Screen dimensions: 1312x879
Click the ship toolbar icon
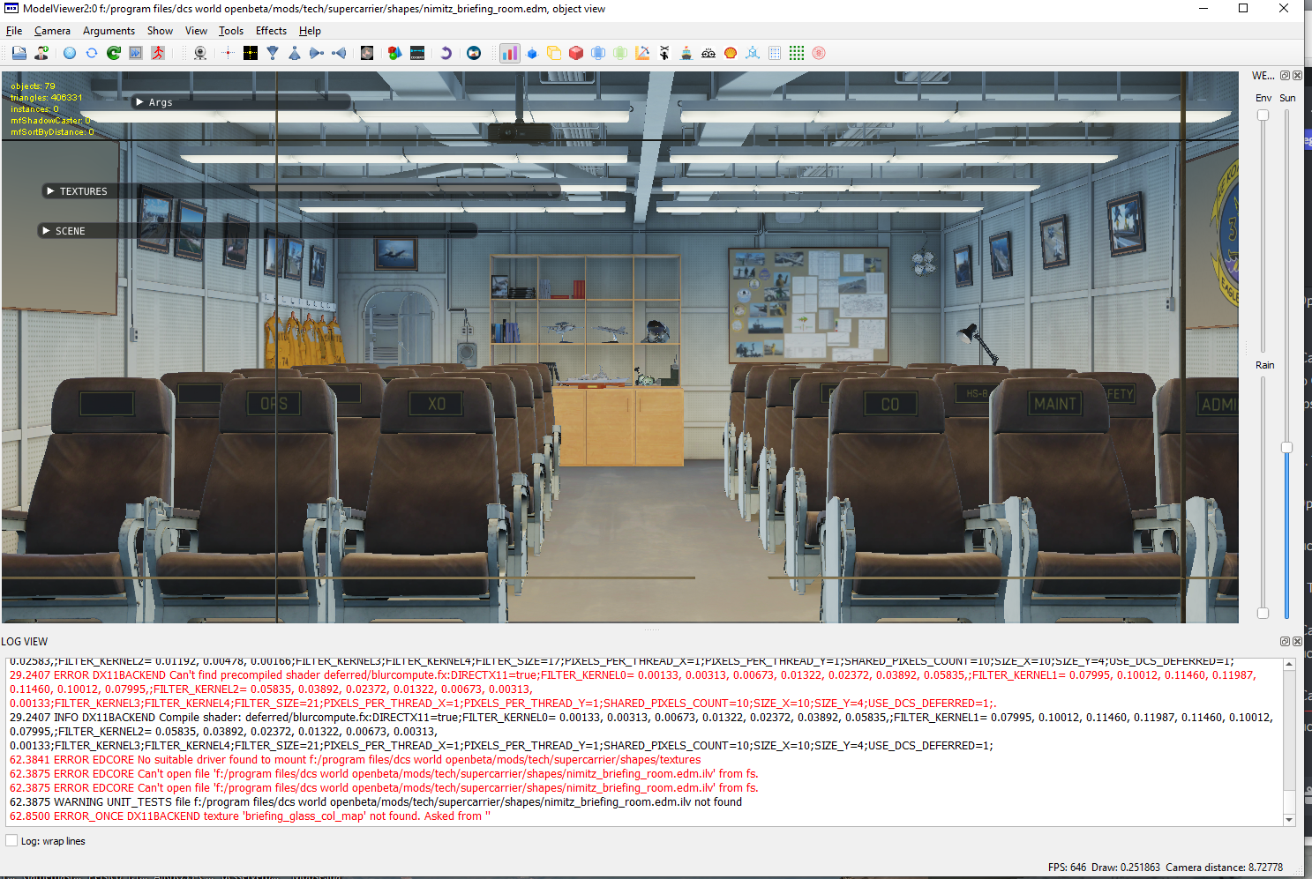(686, 53)
